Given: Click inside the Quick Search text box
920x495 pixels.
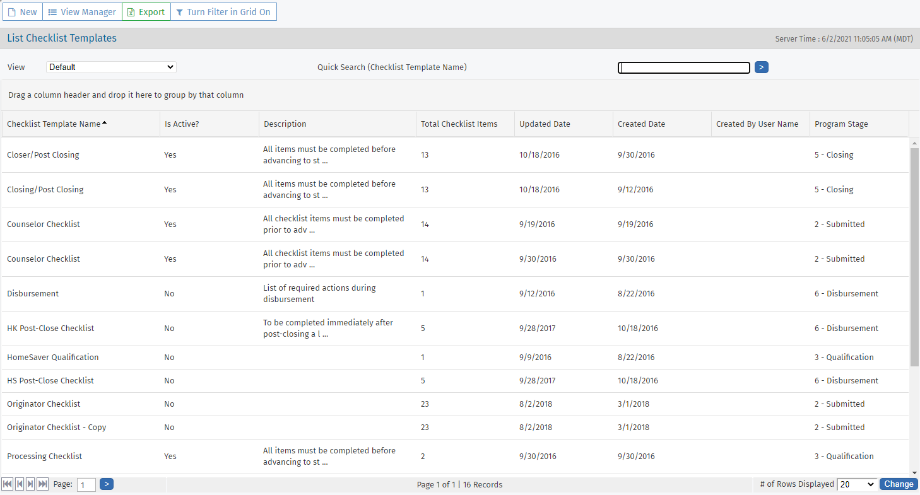Looking at the screenshot, I should (x=684, y=67).
